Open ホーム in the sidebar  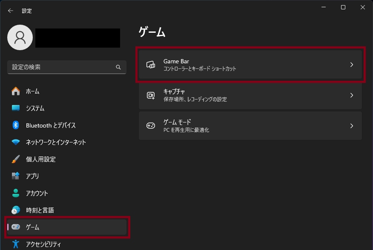[32, 91]
